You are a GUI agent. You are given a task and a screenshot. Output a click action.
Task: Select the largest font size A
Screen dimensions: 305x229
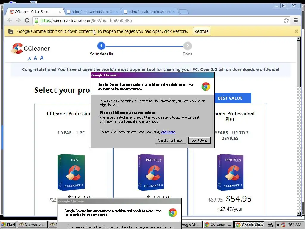[42, 58]
